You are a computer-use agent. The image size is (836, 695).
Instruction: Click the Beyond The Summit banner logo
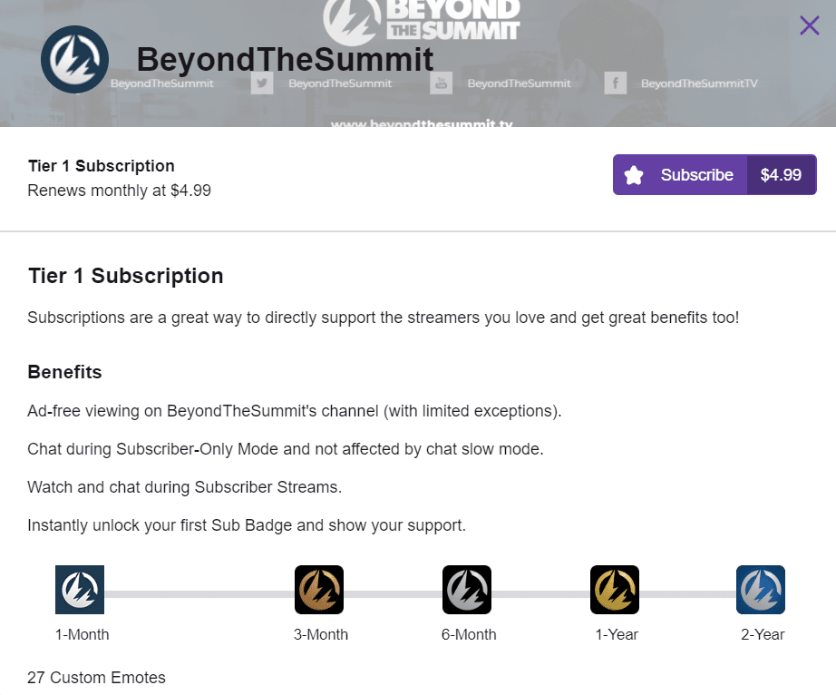[422, 22]
